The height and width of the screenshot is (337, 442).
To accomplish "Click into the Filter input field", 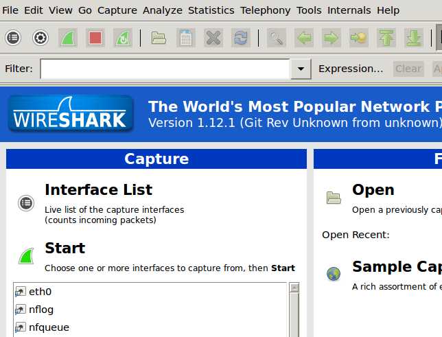I will tap(165, 69).
